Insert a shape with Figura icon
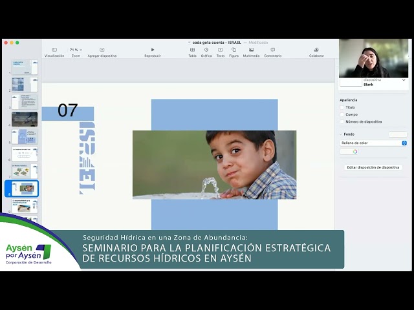Screen dimensions: 414x310 coord(234,50)
